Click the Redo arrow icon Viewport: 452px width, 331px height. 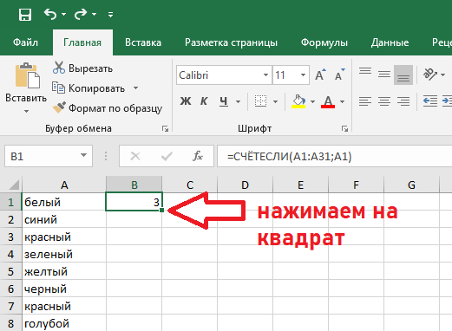(x=81, y=14)
